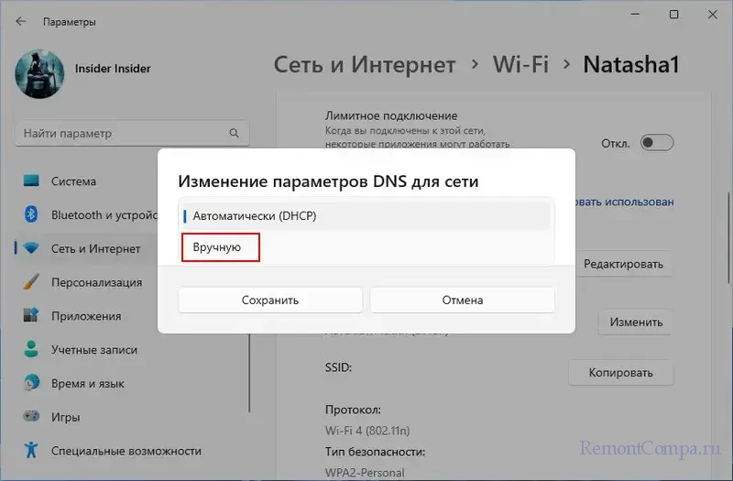Toggle the metered connection switch

[657, 143]
